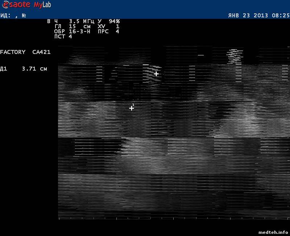Select the ПСТ 4 parameter

(63, 37)
